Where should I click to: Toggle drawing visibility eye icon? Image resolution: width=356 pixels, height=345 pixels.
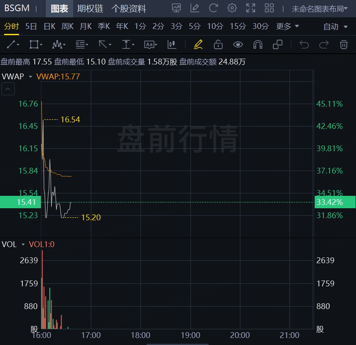[x=238, y=44]
